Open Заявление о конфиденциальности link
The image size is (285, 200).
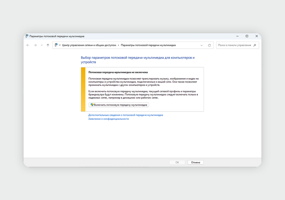[109, 119]
